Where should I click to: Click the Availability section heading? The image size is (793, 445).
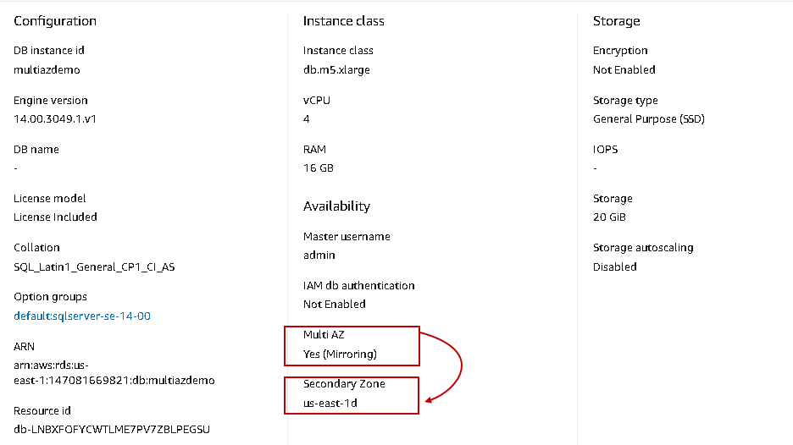pyautogui.click(x=336, y=206)
